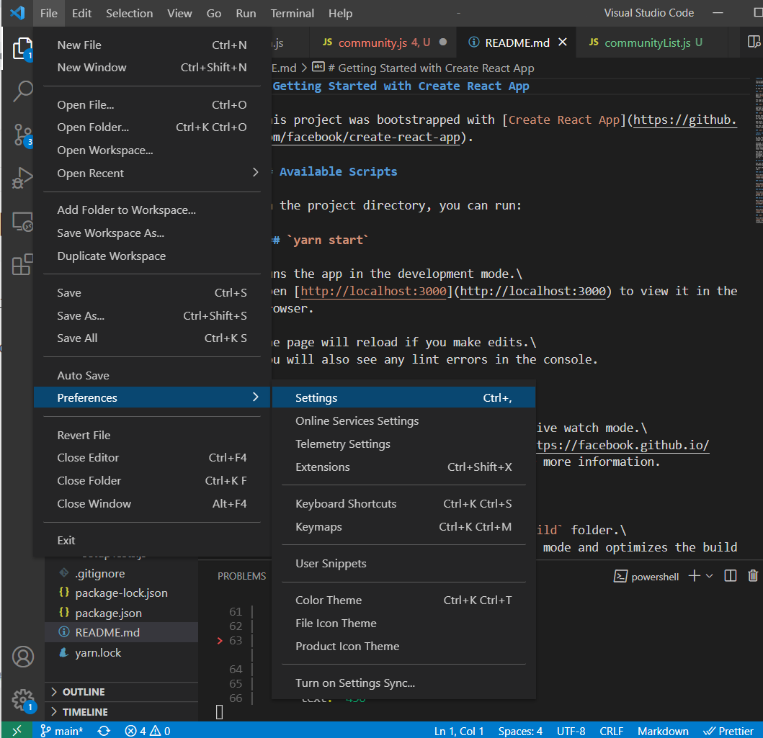Choose Save All menu item
This screenshot has height=738, width=763.
(x=152, y=338)
